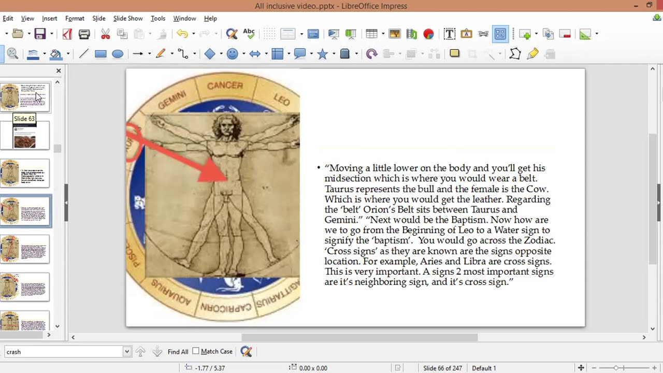The height and width of the screenshot is (373, 663).
Task: Click the Points edit icon
Action: click(515, 54)
